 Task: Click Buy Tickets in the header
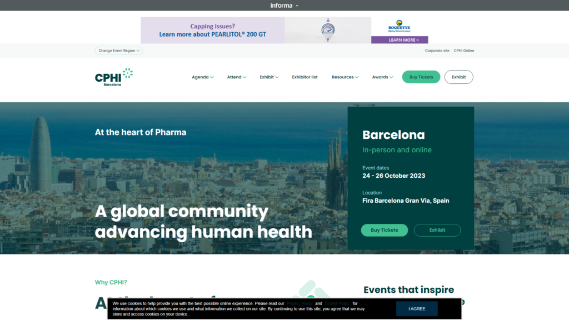tap(421, 77)
